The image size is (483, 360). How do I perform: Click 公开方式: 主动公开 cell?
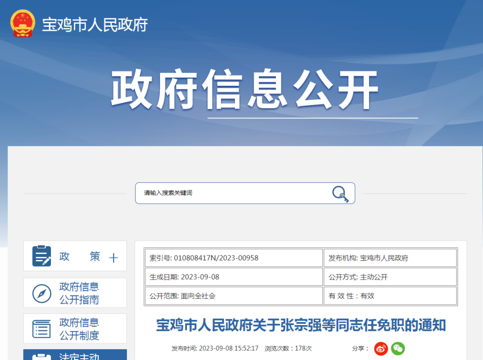pyautogui.click(x=390, y=277)
